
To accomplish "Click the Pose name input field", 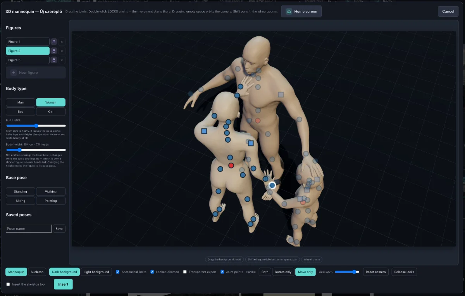I will point(29,228).
